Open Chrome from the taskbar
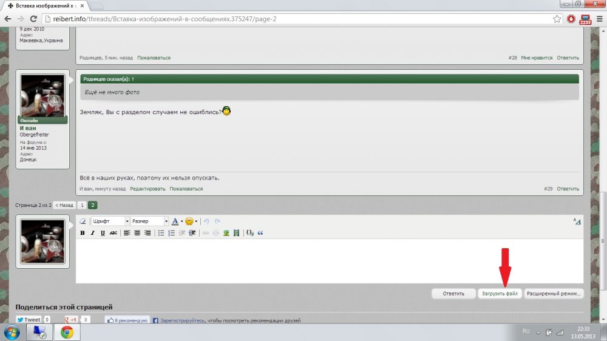 [67, 333]
